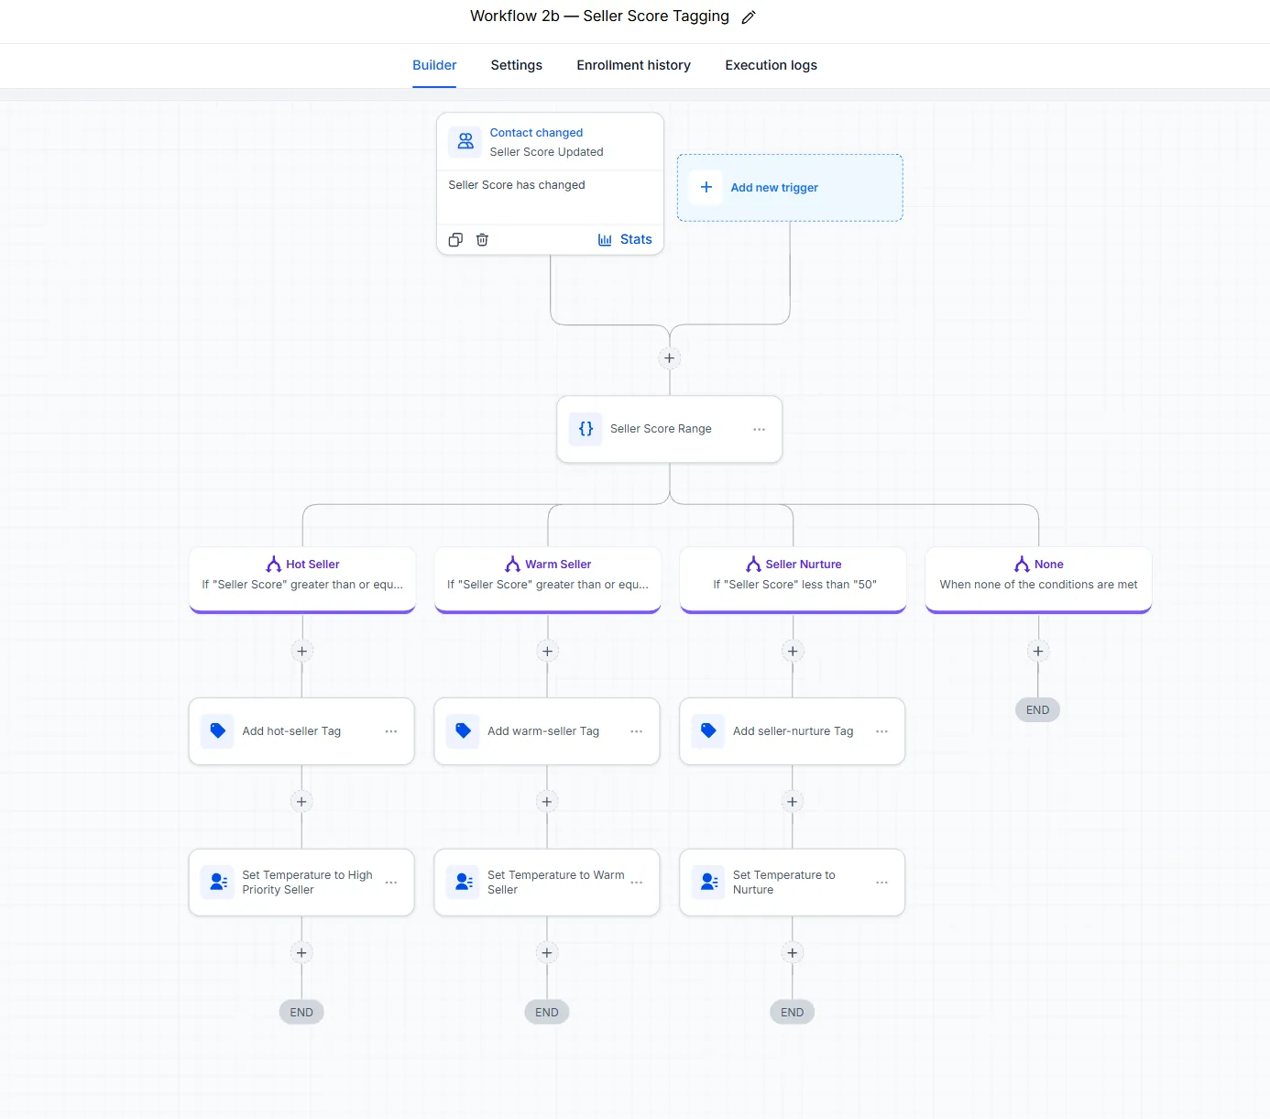Image resolution: width=1270 pixels, height=1119 pixels.
Task: Select the Warm Seller branch
Action: tap(548, 580)
